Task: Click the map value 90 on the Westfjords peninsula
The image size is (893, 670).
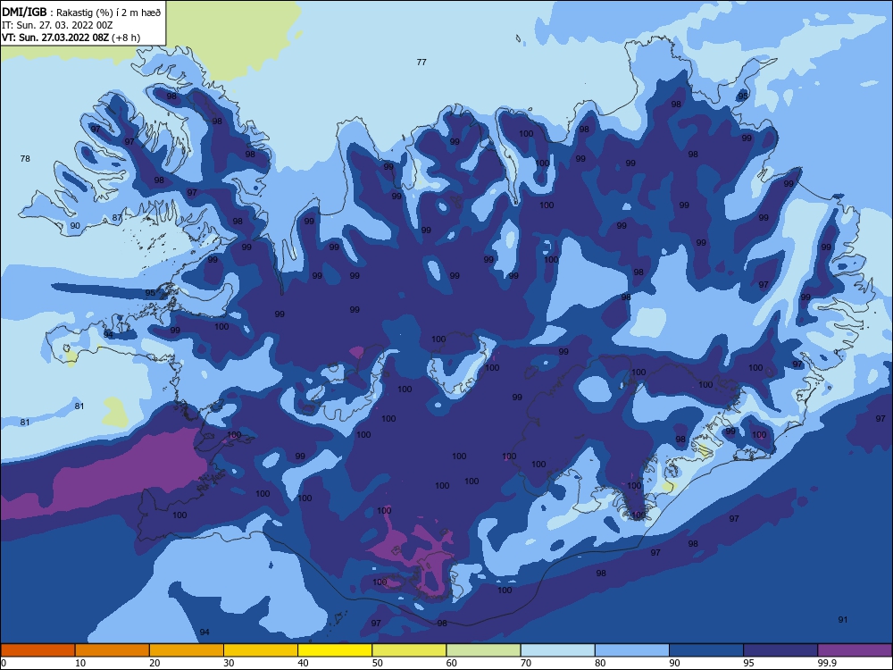Action: pos(75,226)
